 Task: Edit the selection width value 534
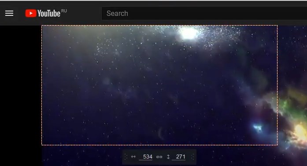[x=146, y=157]
